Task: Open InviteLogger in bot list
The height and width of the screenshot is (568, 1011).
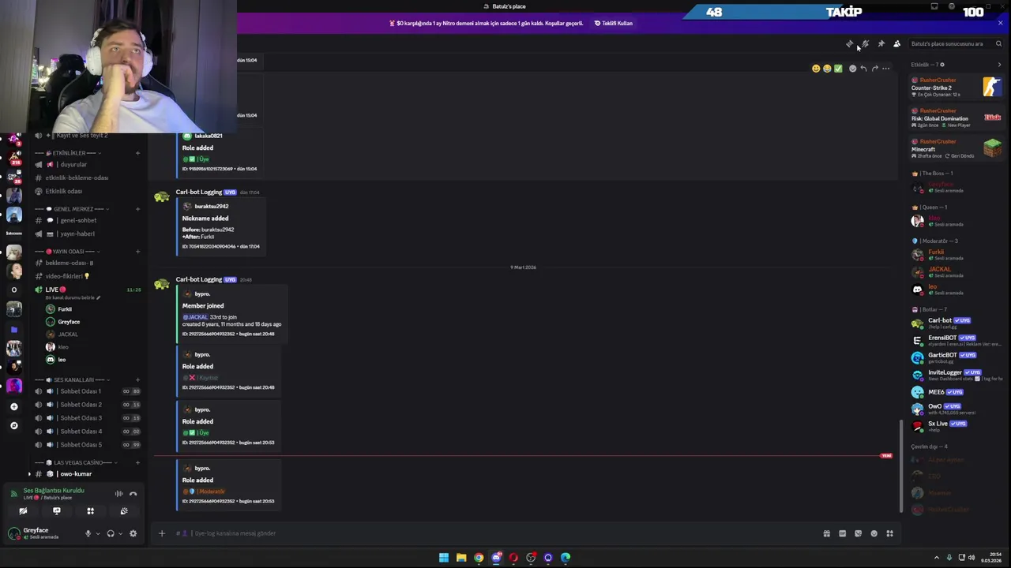Action: pos(957,375)
